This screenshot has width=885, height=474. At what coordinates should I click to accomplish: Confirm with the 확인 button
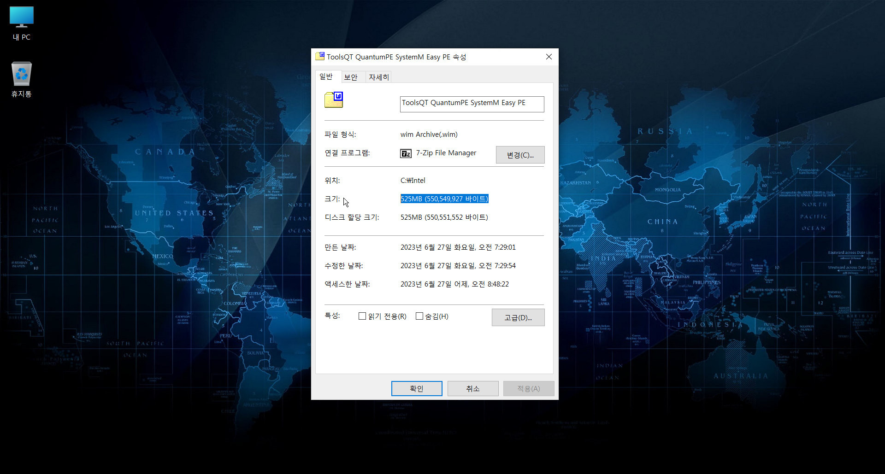click(x=417, y=388)
